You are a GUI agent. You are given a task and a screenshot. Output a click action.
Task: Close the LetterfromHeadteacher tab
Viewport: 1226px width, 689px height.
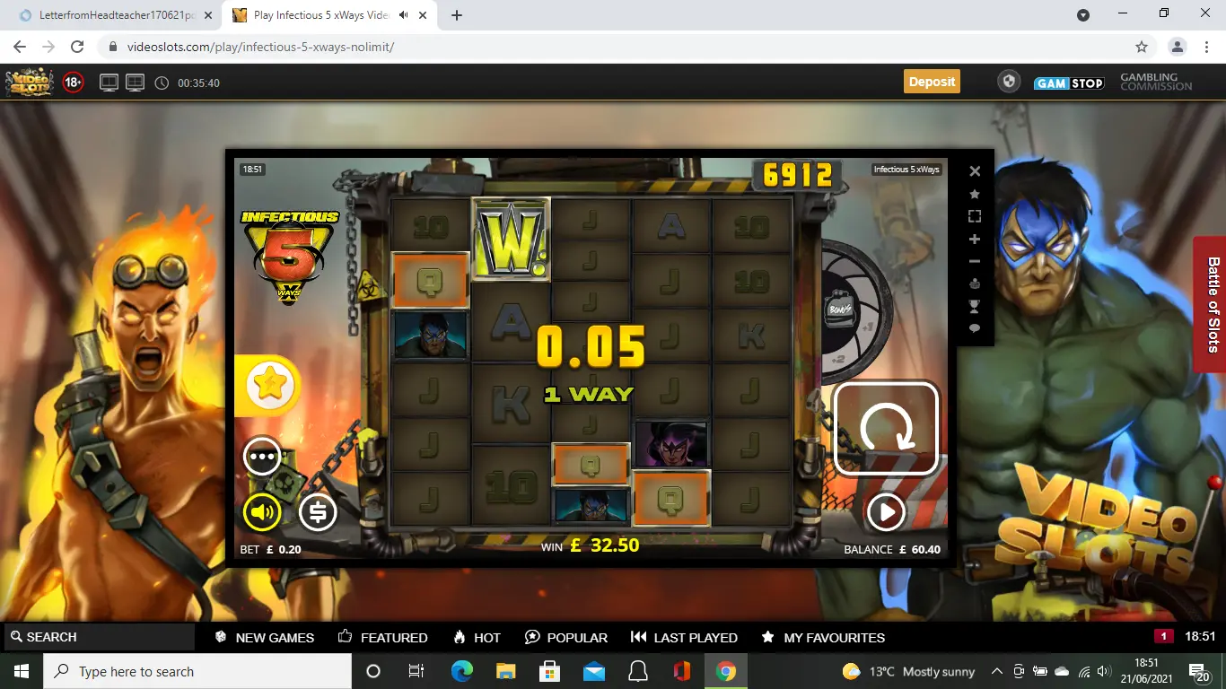[208, 15]
